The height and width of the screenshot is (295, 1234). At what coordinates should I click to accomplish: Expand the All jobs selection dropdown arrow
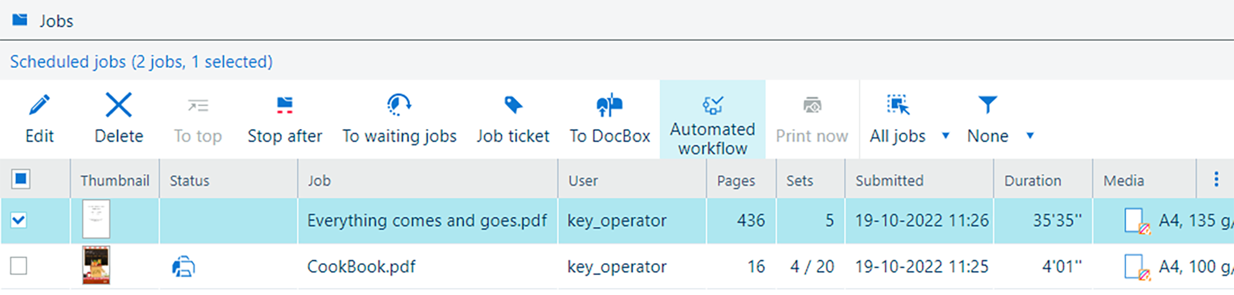[x=945, y=135]
